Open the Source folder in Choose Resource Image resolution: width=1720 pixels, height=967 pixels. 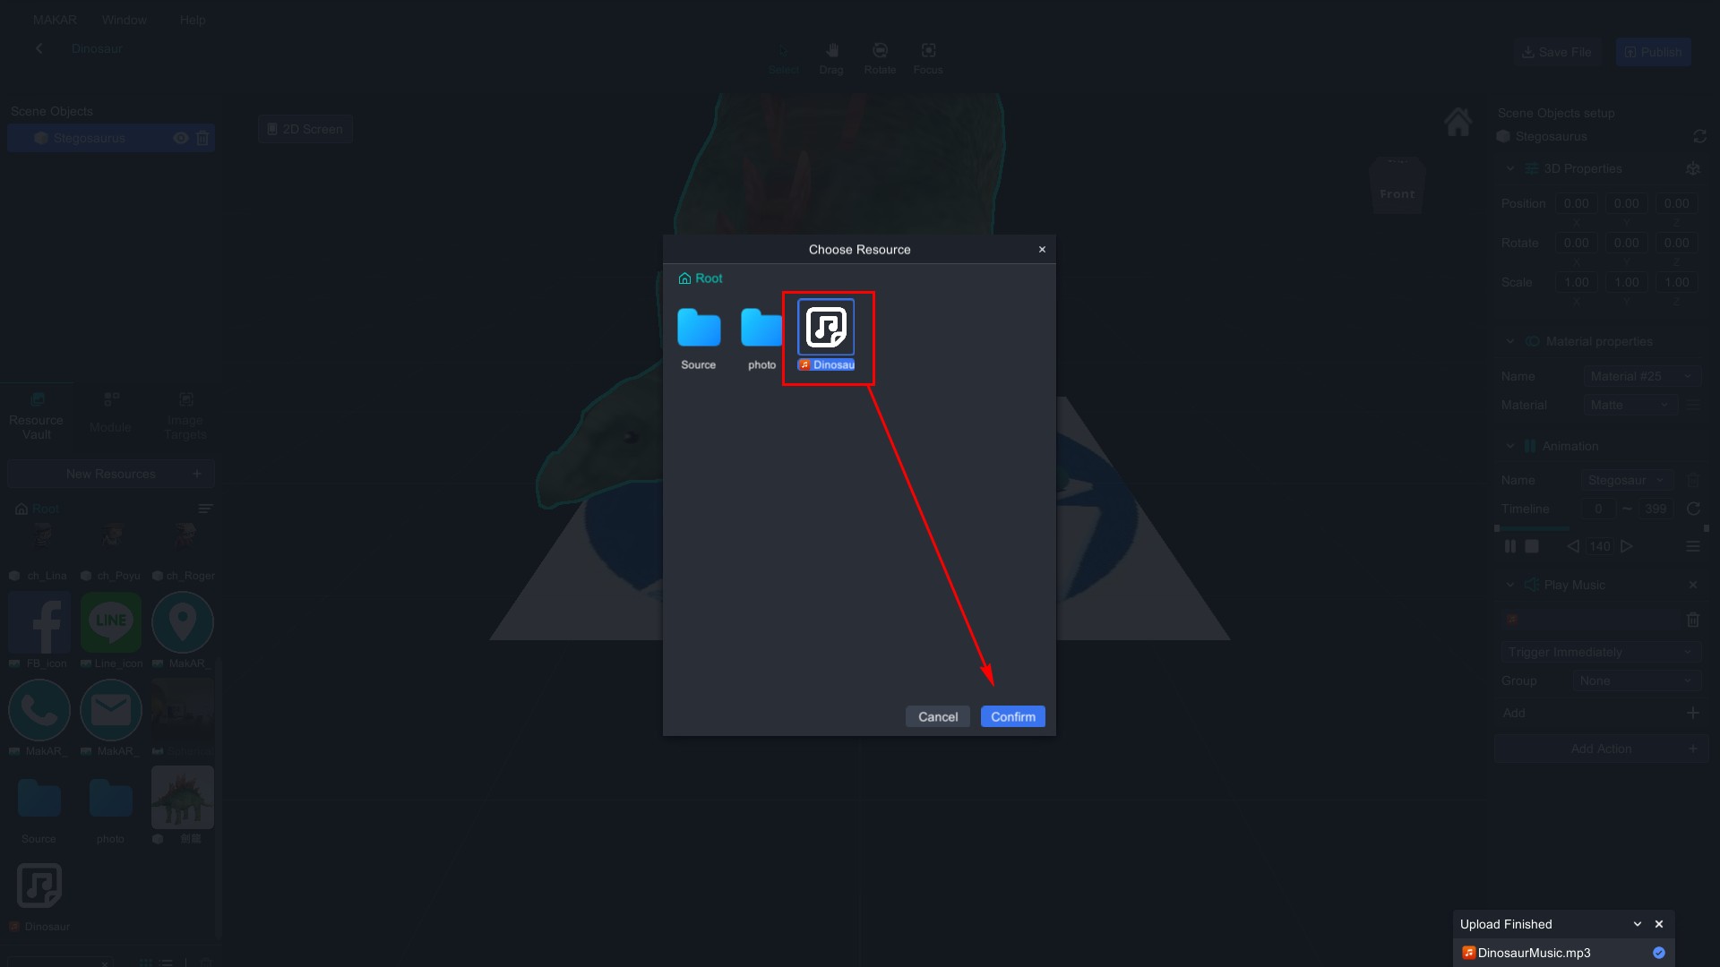699,329
